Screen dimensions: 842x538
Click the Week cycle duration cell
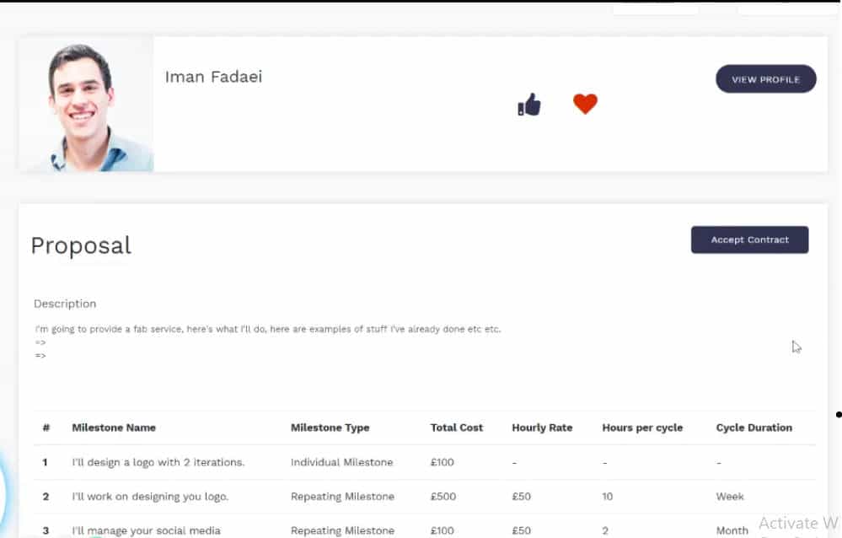pos(730,497)
